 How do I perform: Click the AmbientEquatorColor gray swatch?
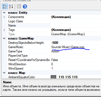point(53,77)
